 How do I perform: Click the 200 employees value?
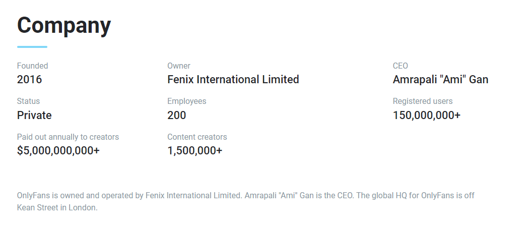point(176,115)
